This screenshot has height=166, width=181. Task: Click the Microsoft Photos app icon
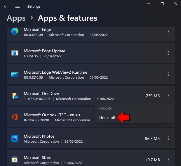pos(15,138)
